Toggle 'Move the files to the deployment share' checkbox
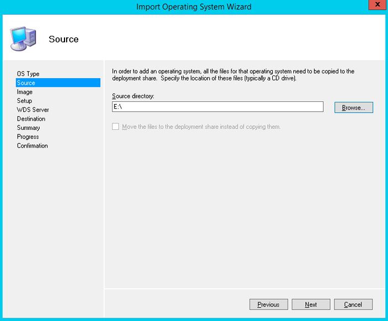This screenshot has width=388, height=321. pyautogui.click(x=116, y=127)
